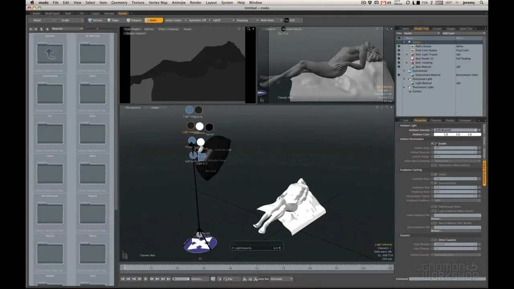Open the Symmetry: Off dropdown
The width and height of the screenshot is (514, 289).
point(200,20)
